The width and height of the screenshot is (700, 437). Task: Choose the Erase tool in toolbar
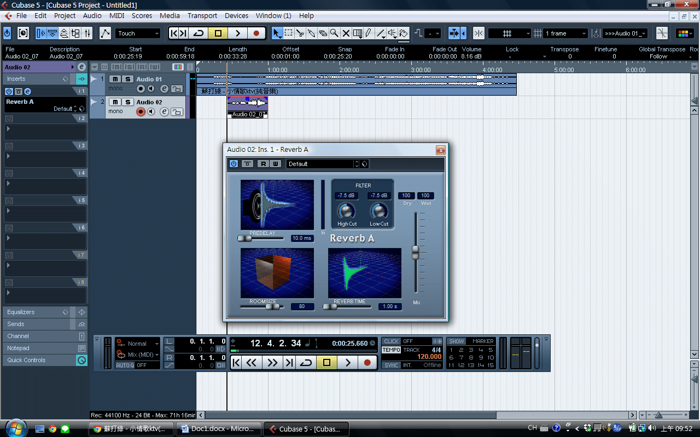click(323, 33)
